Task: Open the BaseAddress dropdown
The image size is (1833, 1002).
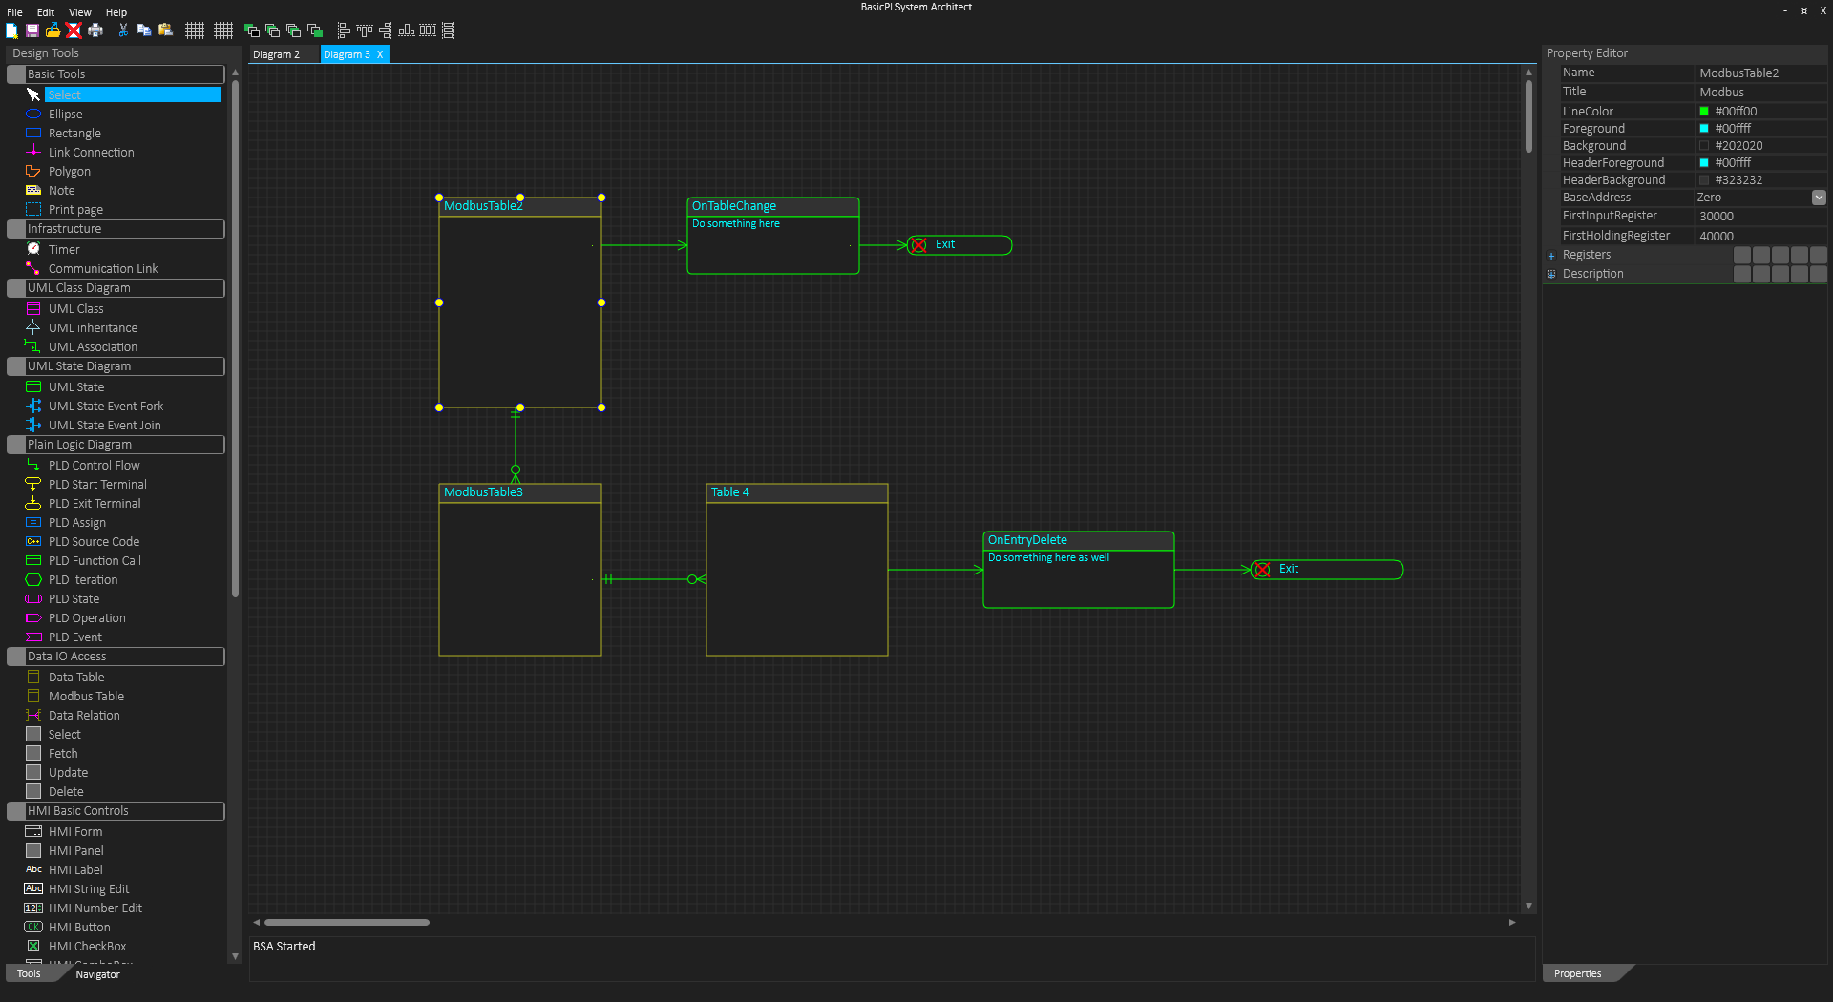Action: [x=1819, y=198]
